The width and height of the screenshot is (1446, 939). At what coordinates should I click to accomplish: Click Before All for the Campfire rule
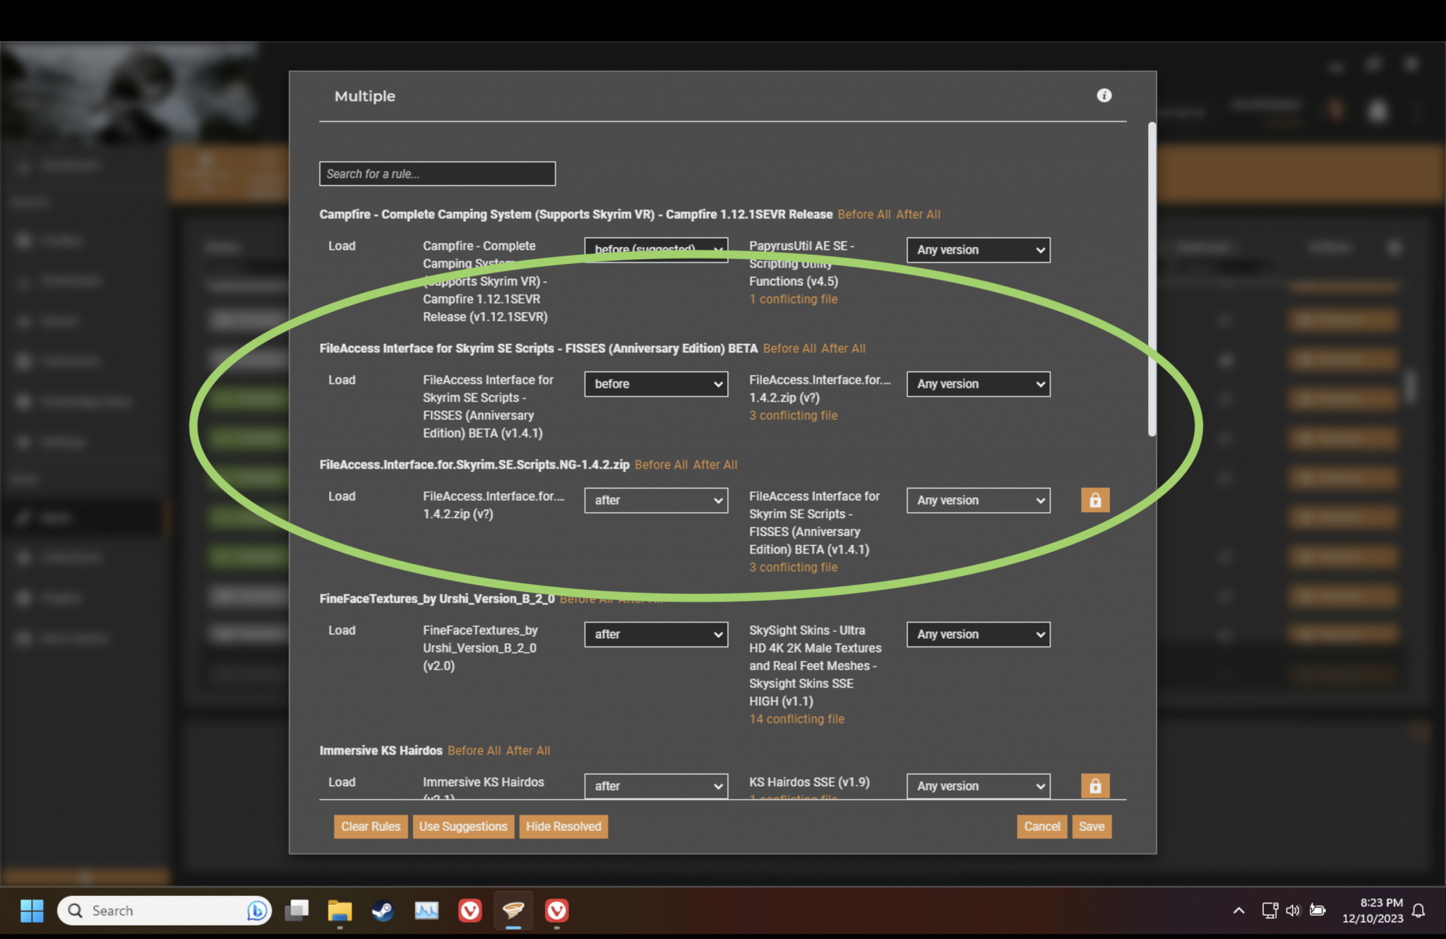coord(863,214)
